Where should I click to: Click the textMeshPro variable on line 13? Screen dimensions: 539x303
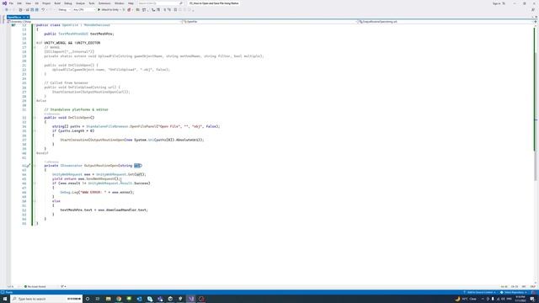pos(101,34)
